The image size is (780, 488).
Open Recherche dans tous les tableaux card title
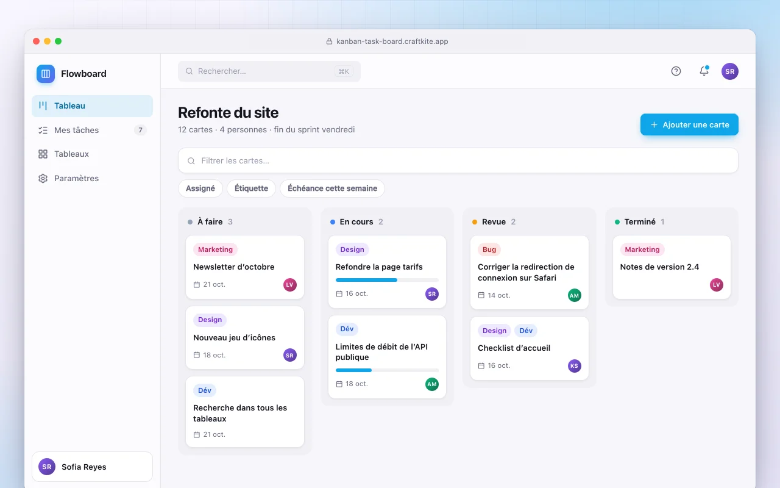[240, 414]
